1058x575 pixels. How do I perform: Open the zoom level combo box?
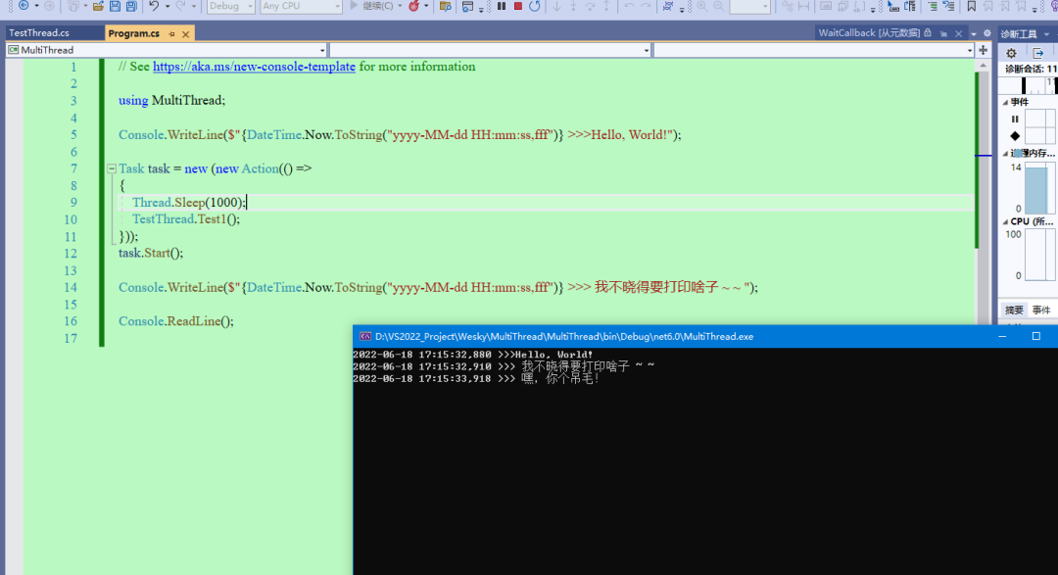(749, 6)
